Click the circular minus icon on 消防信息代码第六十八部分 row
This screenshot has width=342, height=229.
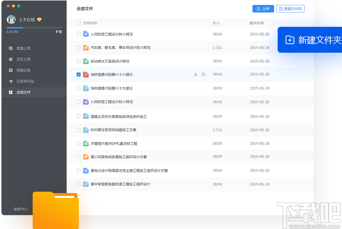click(203, 74)
